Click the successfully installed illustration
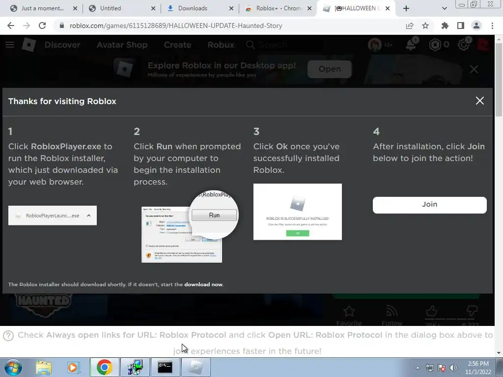The height and width of the screenshot is (377, 503). 297,212
